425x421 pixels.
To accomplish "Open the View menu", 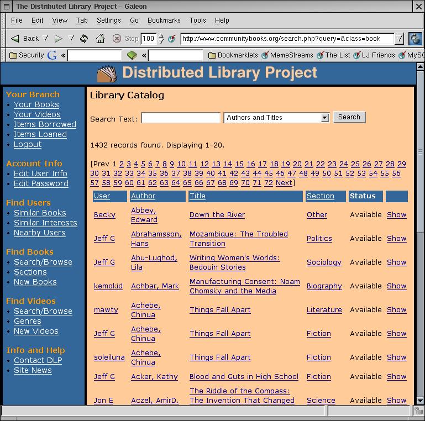I will [60, 20].
